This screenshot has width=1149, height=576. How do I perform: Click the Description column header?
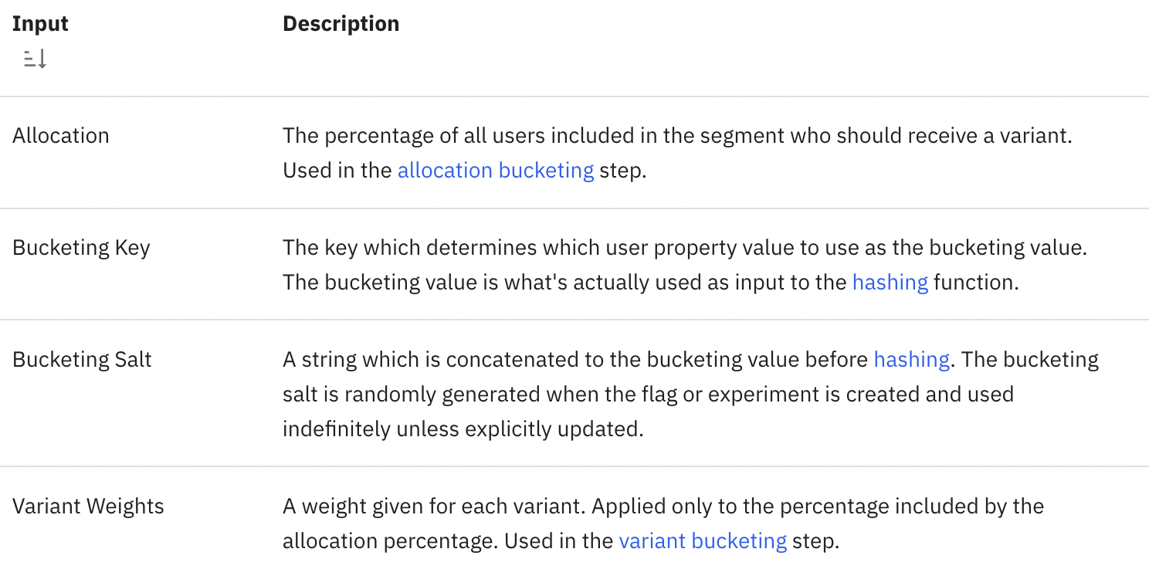(341, 24)
